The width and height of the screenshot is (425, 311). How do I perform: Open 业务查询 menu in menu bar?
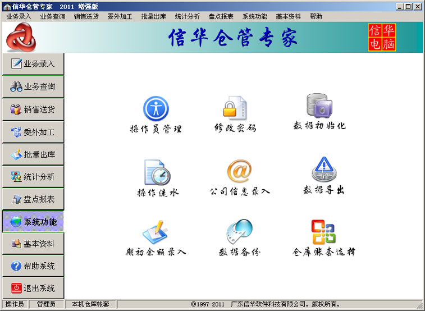point(53,16)
